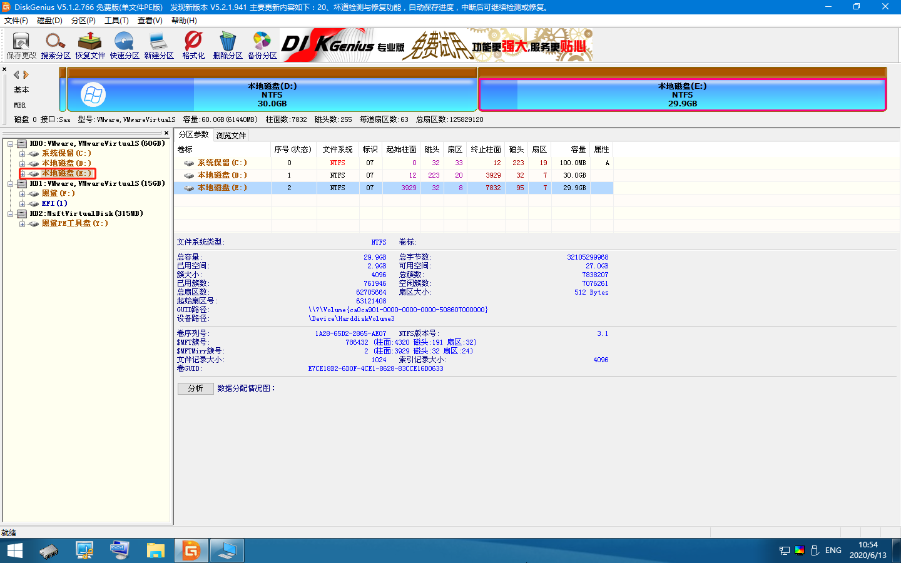Click the 容量 column header

pos(571,150)
